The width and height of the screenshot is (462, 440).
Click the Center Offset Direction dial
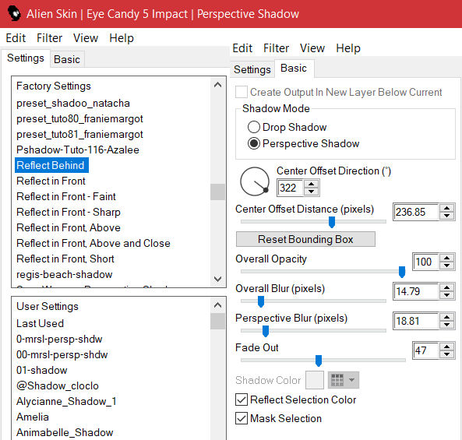[255, 181]
